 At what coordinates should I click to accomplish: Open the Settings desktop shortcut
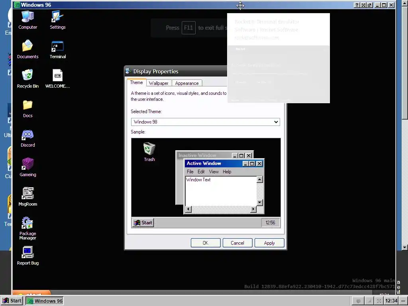click(57, 20)
